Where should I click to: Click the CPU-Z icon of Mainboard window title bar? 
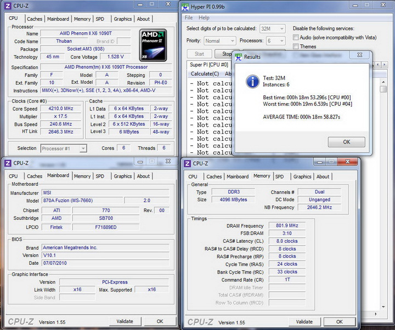[x=8, y=163]
